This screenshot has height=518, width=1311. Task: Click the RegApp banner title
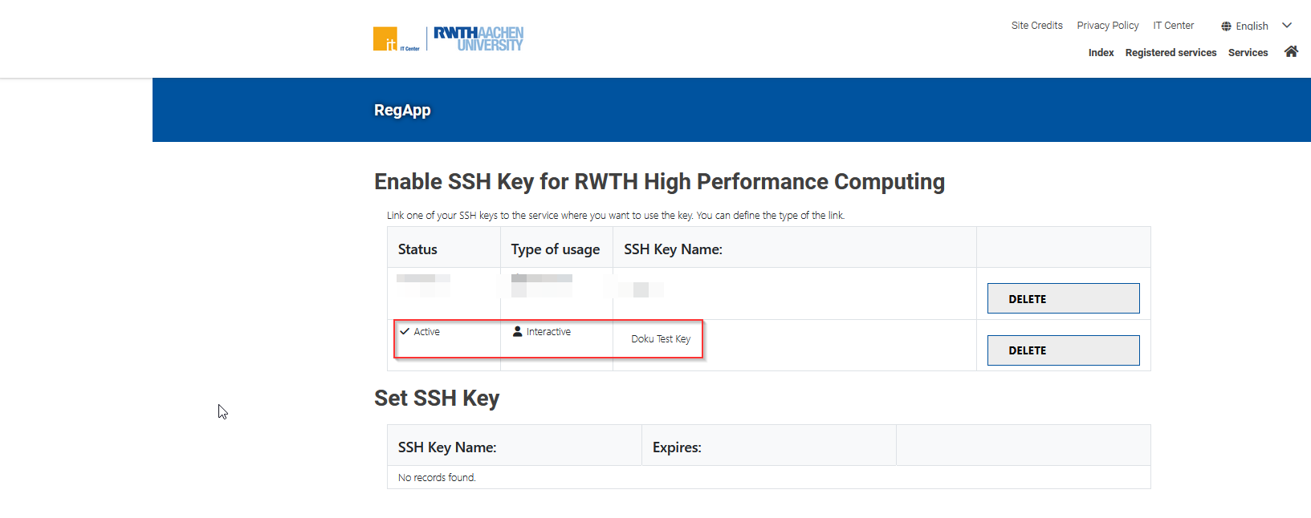coord(402,111)
